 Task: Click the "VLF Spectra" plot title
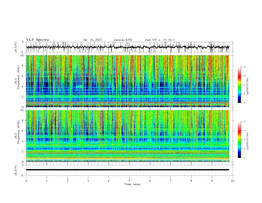(37, 40)
